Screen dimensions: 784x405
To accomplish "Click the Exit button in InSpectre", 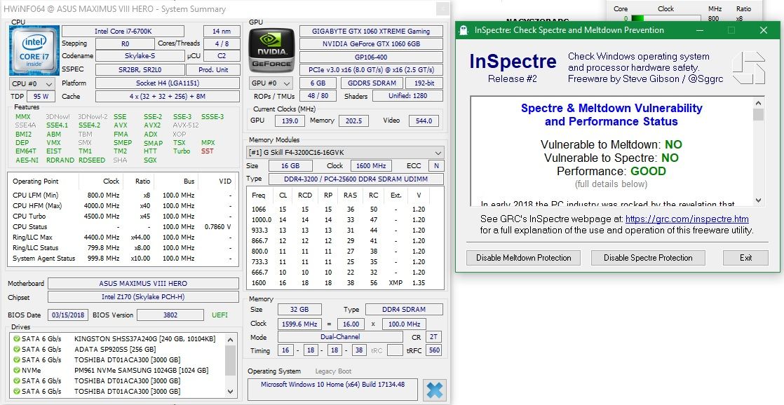I will [x=745, y=258].
